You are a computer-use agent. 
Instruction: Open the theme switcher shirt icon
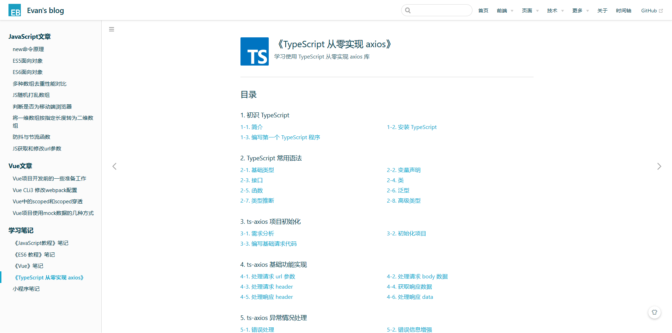click(x=654, y=312)
